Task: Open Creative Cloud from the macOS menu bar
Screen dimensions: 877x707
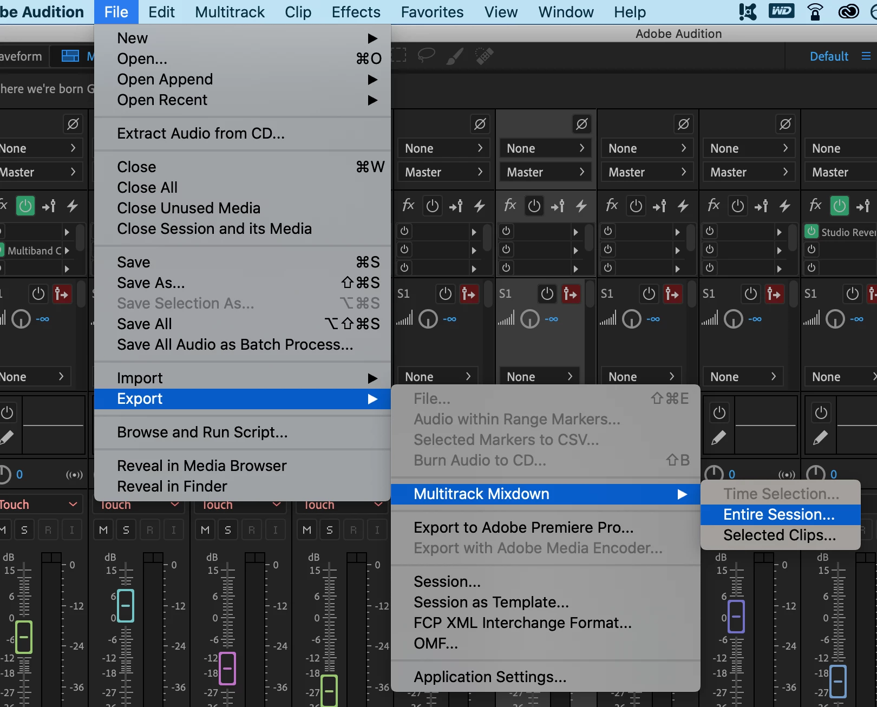Action: pos(848,11)
